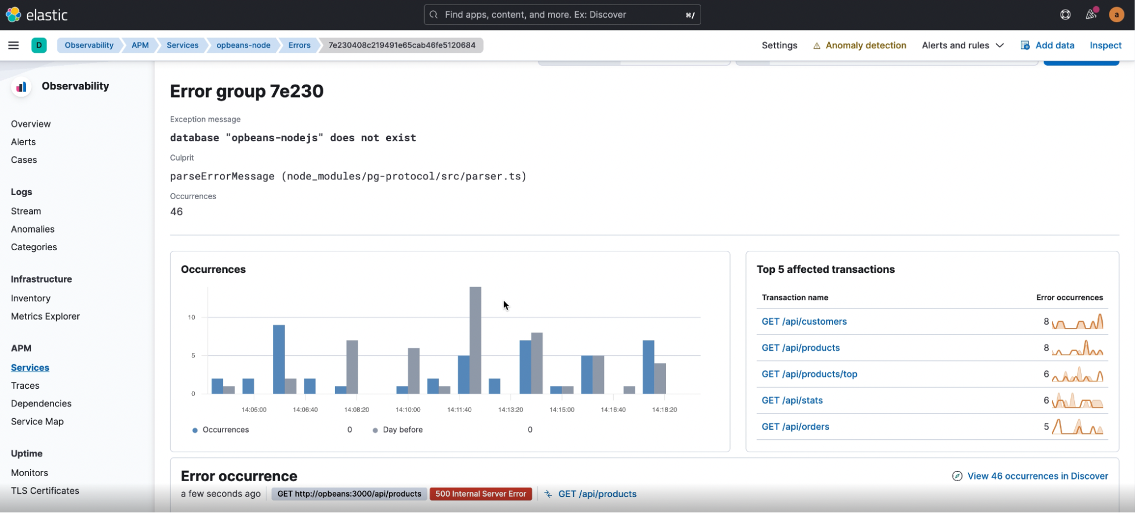
Task: Open GET /api/products transaction in table
Action: pos(801,348)
